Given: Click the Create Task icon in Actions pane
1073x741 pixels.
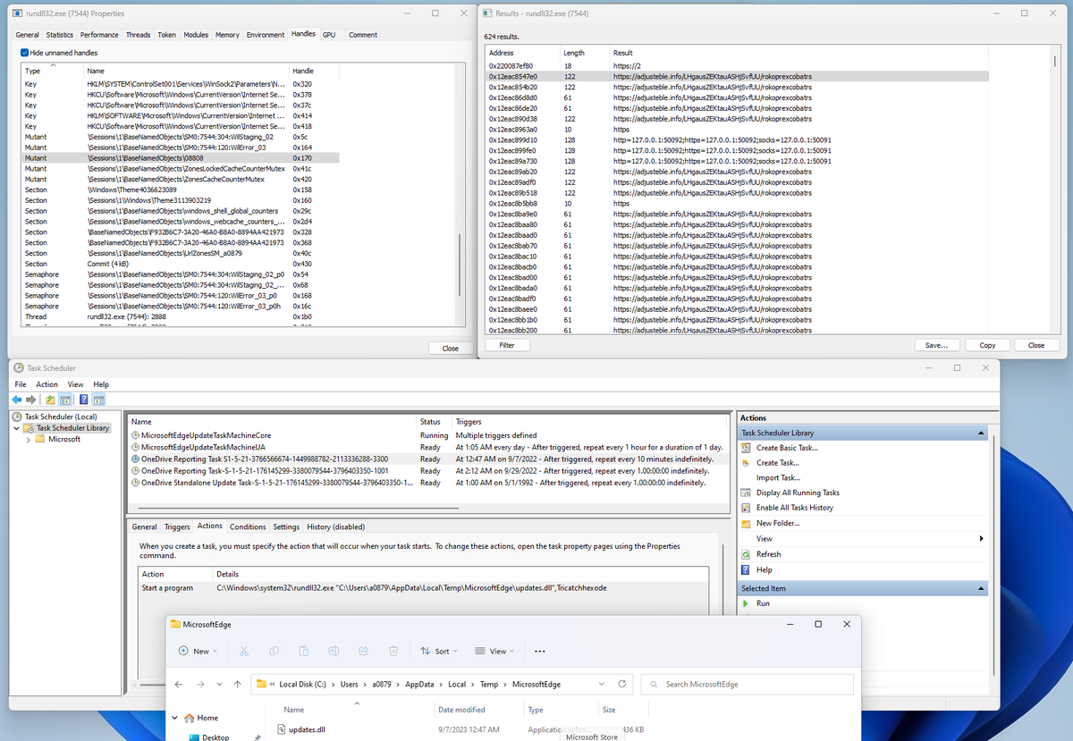Looking at the screenshot, I should pyautogui.click(x=748, y=463).
